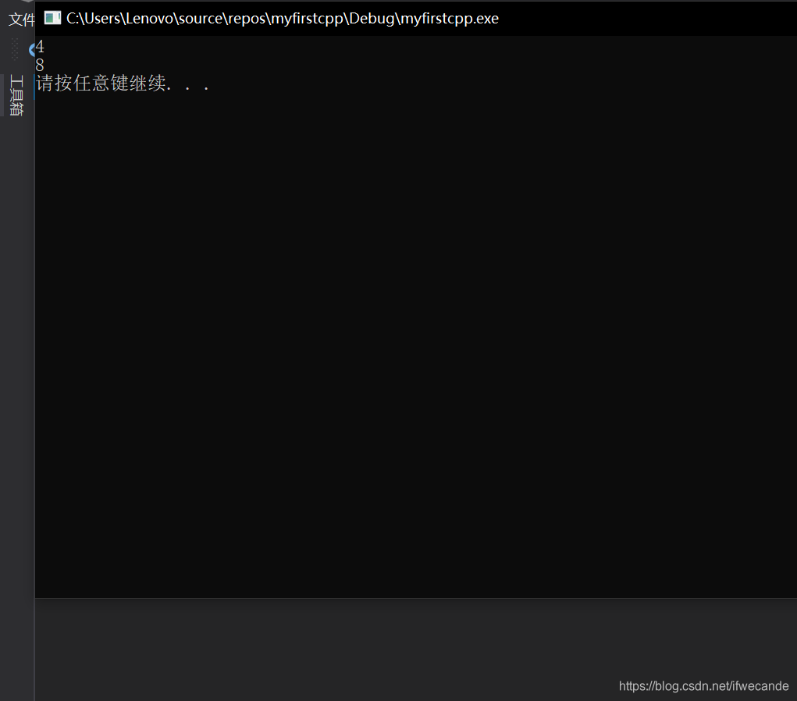Click the console window icon in title bar
Image resolution: width=797 pixels, height=701 pixels.
coord(52,18)
